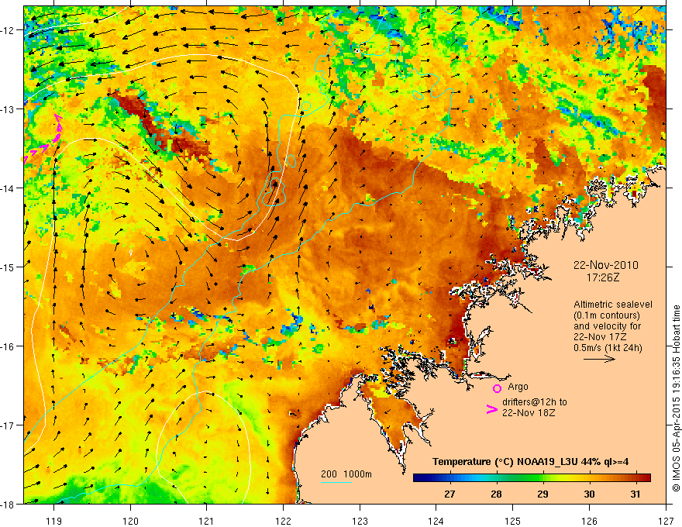Click the 124 longitude axis label
The width and height of the screenshot is (682, 527).
tap(436, 521)
